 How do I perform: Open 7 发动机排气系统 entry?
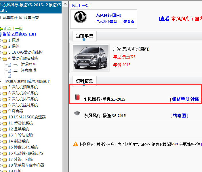coord(23,99)
